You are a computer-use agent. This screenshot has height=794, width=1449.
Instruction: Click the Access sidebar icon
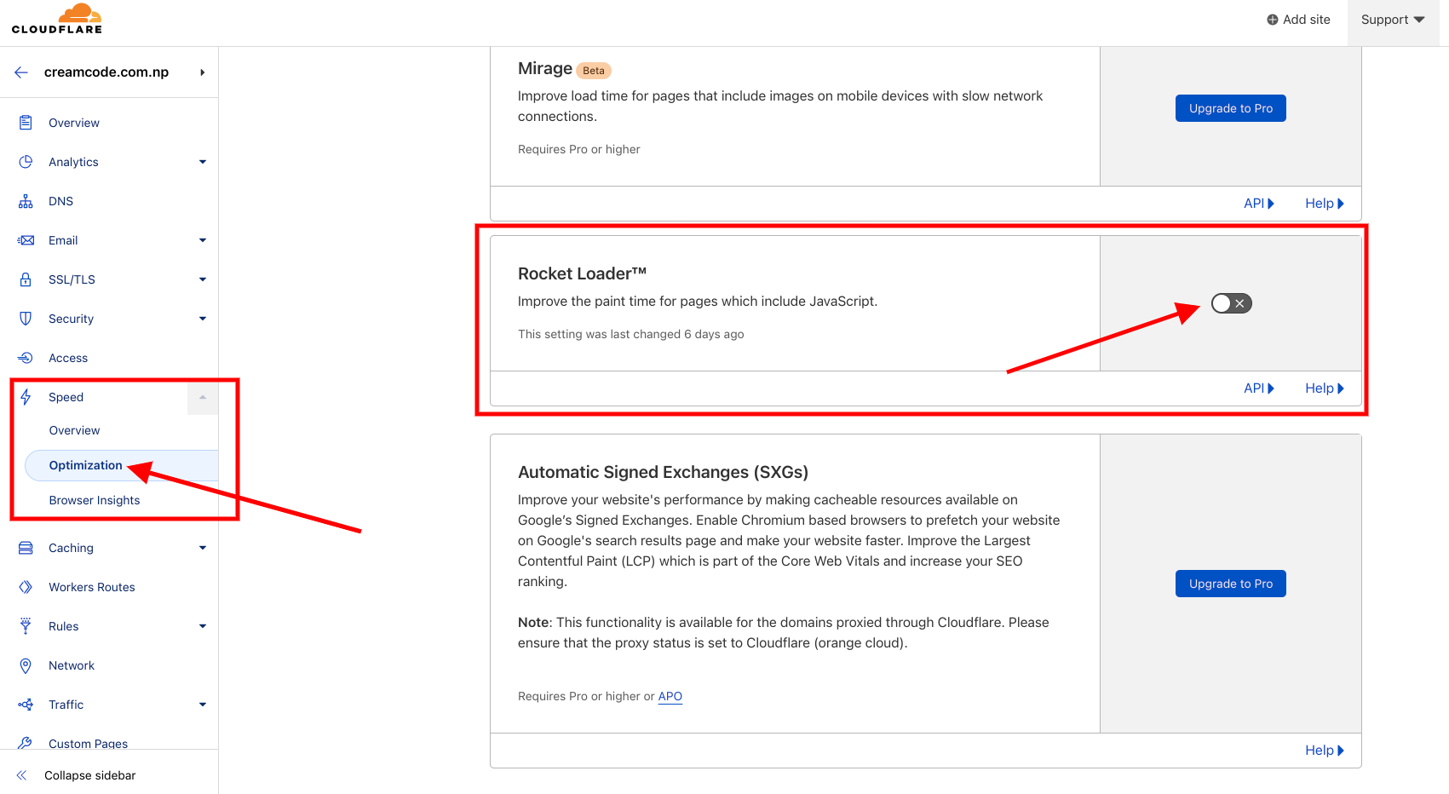[x=26, y=358]
